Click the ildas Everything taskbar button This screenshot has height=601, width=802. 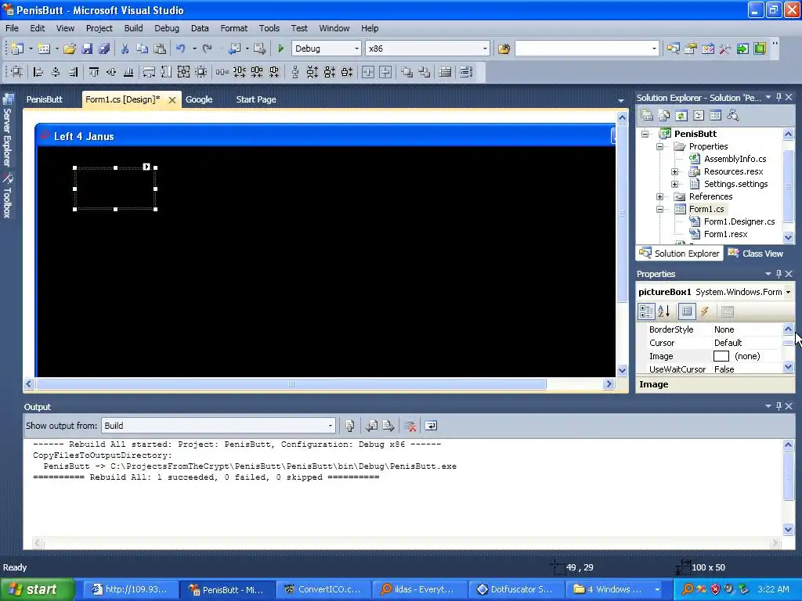pos(418,589)
